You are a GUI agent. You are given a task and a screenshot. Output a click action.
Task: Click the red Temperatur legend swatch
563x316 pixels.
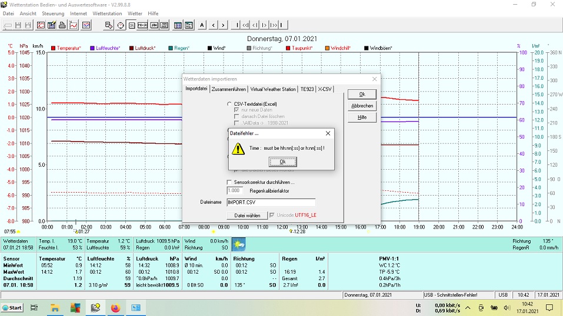(x=54, y=48)
